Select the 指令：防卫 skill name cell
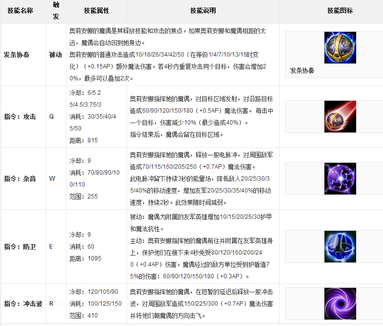Viewport: 383px width, 326px height. click(x=20, y=247)
